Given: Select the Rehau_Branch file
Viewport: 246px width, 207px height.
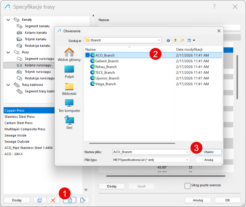Looking at the screenshot, I should pyautogui.click(x=106, y=67).
